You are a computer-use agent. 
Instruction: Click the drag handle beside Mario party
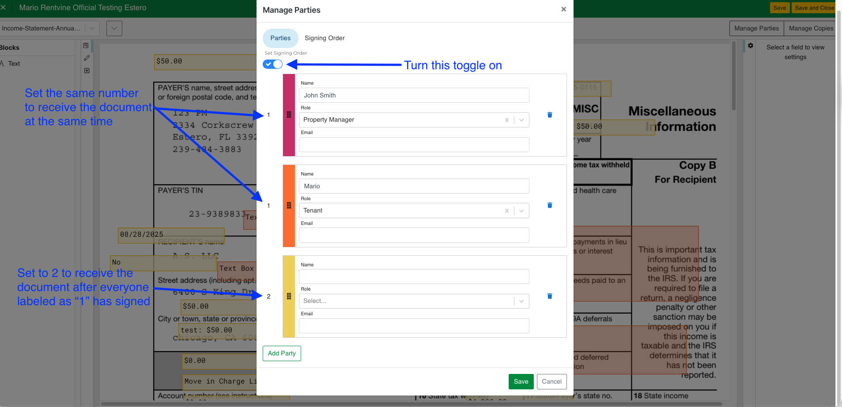click(289, 205)
